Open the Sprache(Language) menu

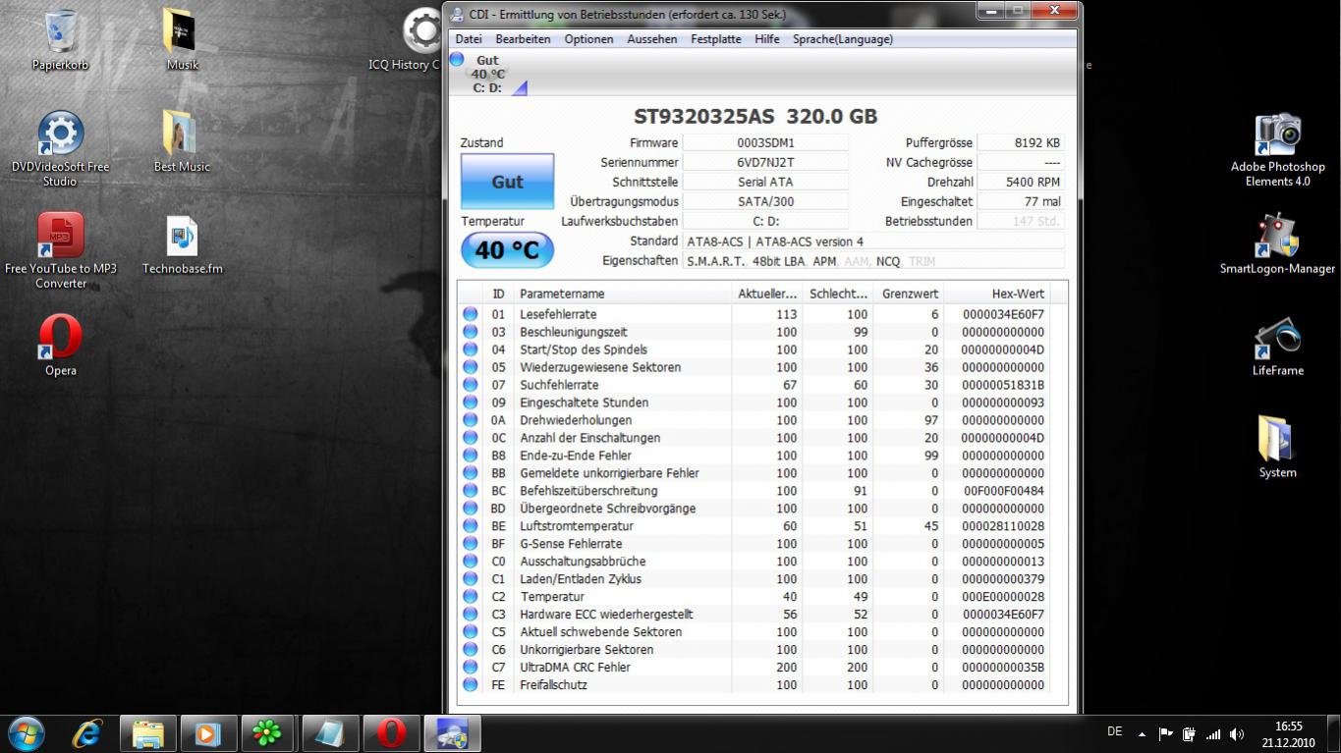coord(843,39)
